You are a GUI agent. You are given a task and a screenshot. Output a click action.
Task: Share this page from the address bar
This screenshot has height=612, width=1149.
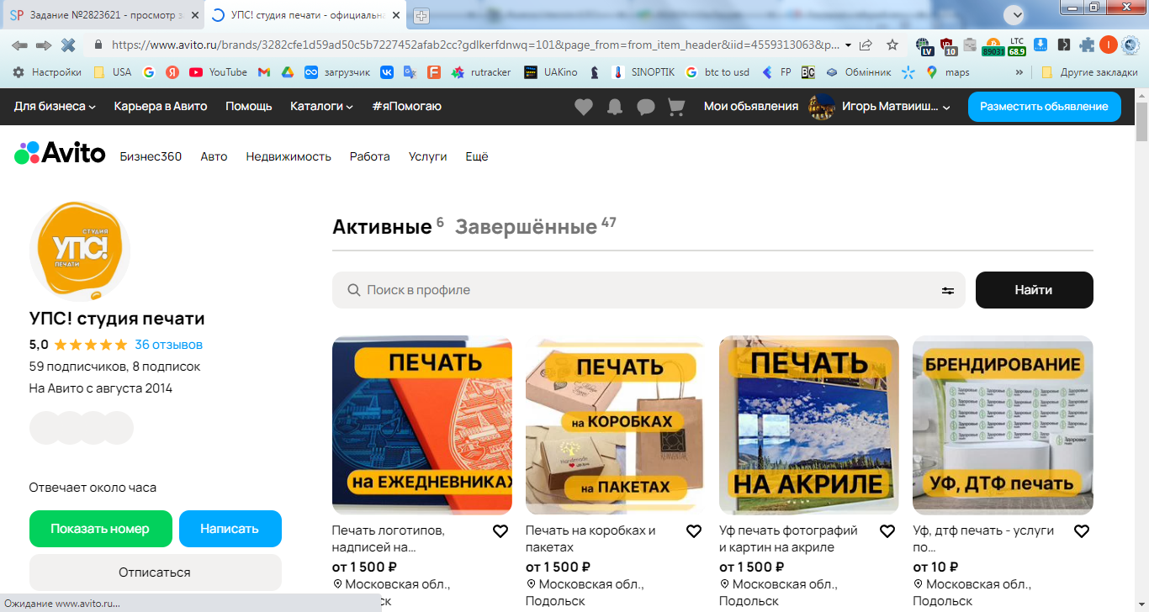[866, 45]
